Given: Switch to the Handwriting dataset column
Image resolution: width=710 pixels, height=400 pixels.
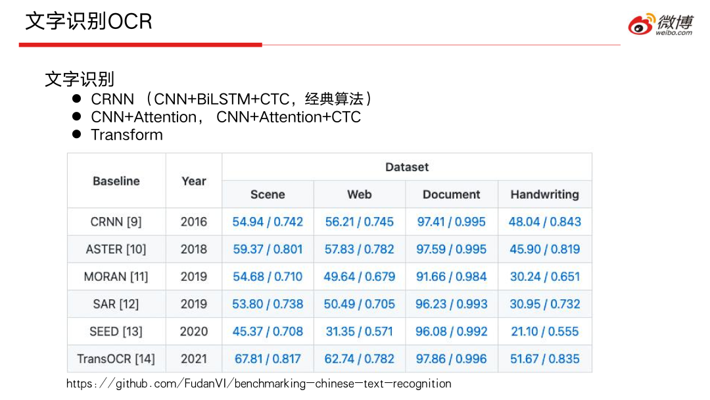Looking at the screenshot, I should point(544,194).
